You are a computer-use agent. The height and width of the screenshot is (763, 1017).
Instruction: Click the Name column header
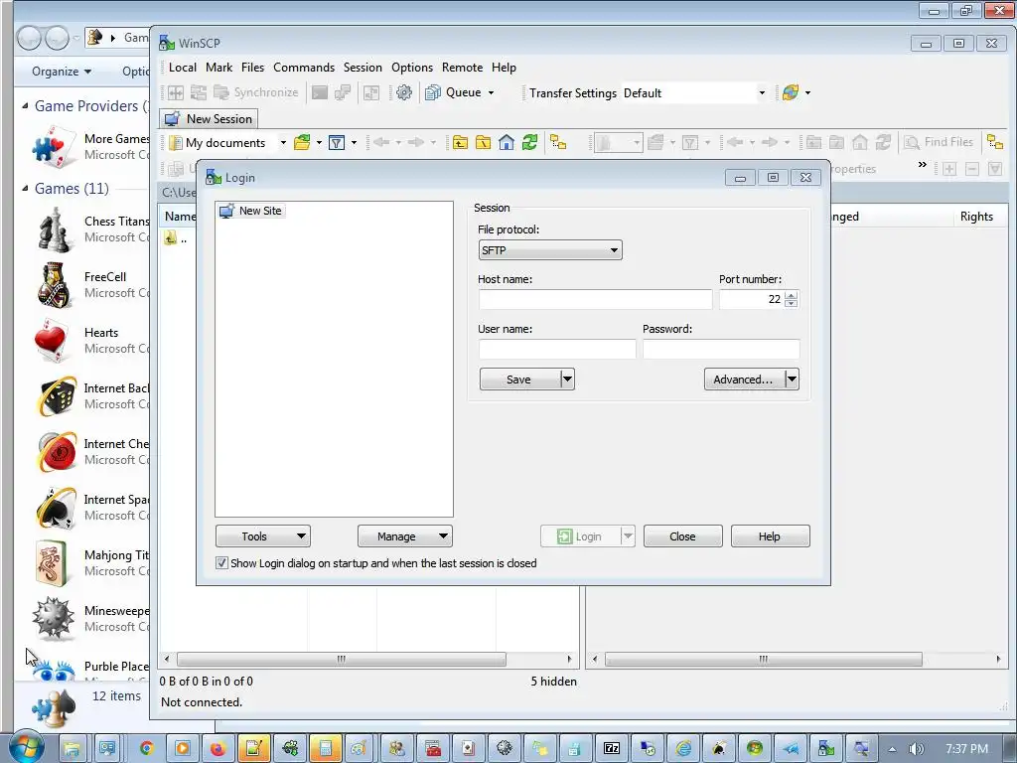click(x=179, y=217)
